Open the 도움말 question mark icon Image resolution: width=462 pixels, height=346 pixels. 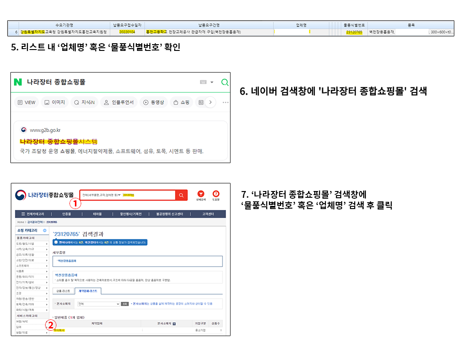pos(216,194)
